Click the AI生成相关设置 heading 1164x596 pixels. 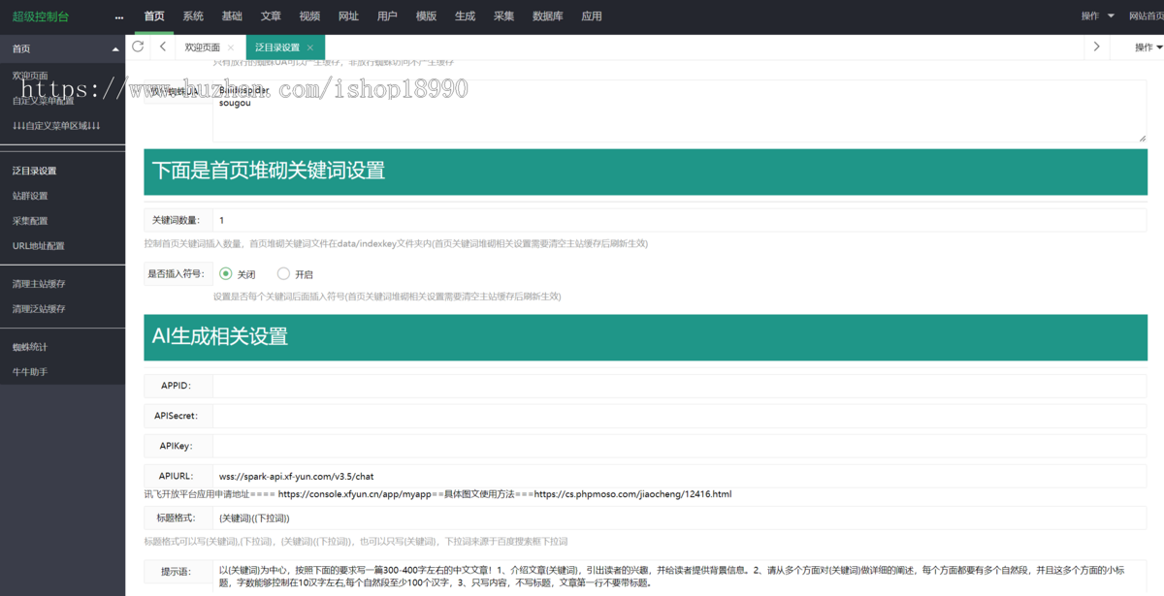click(220, 336)
